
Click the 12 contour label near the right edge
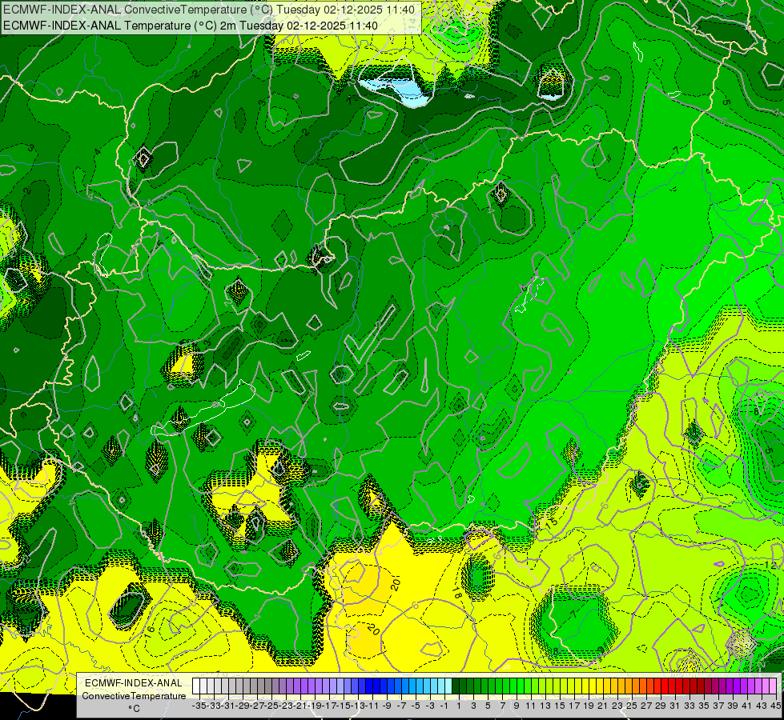(x=771, y=565)
